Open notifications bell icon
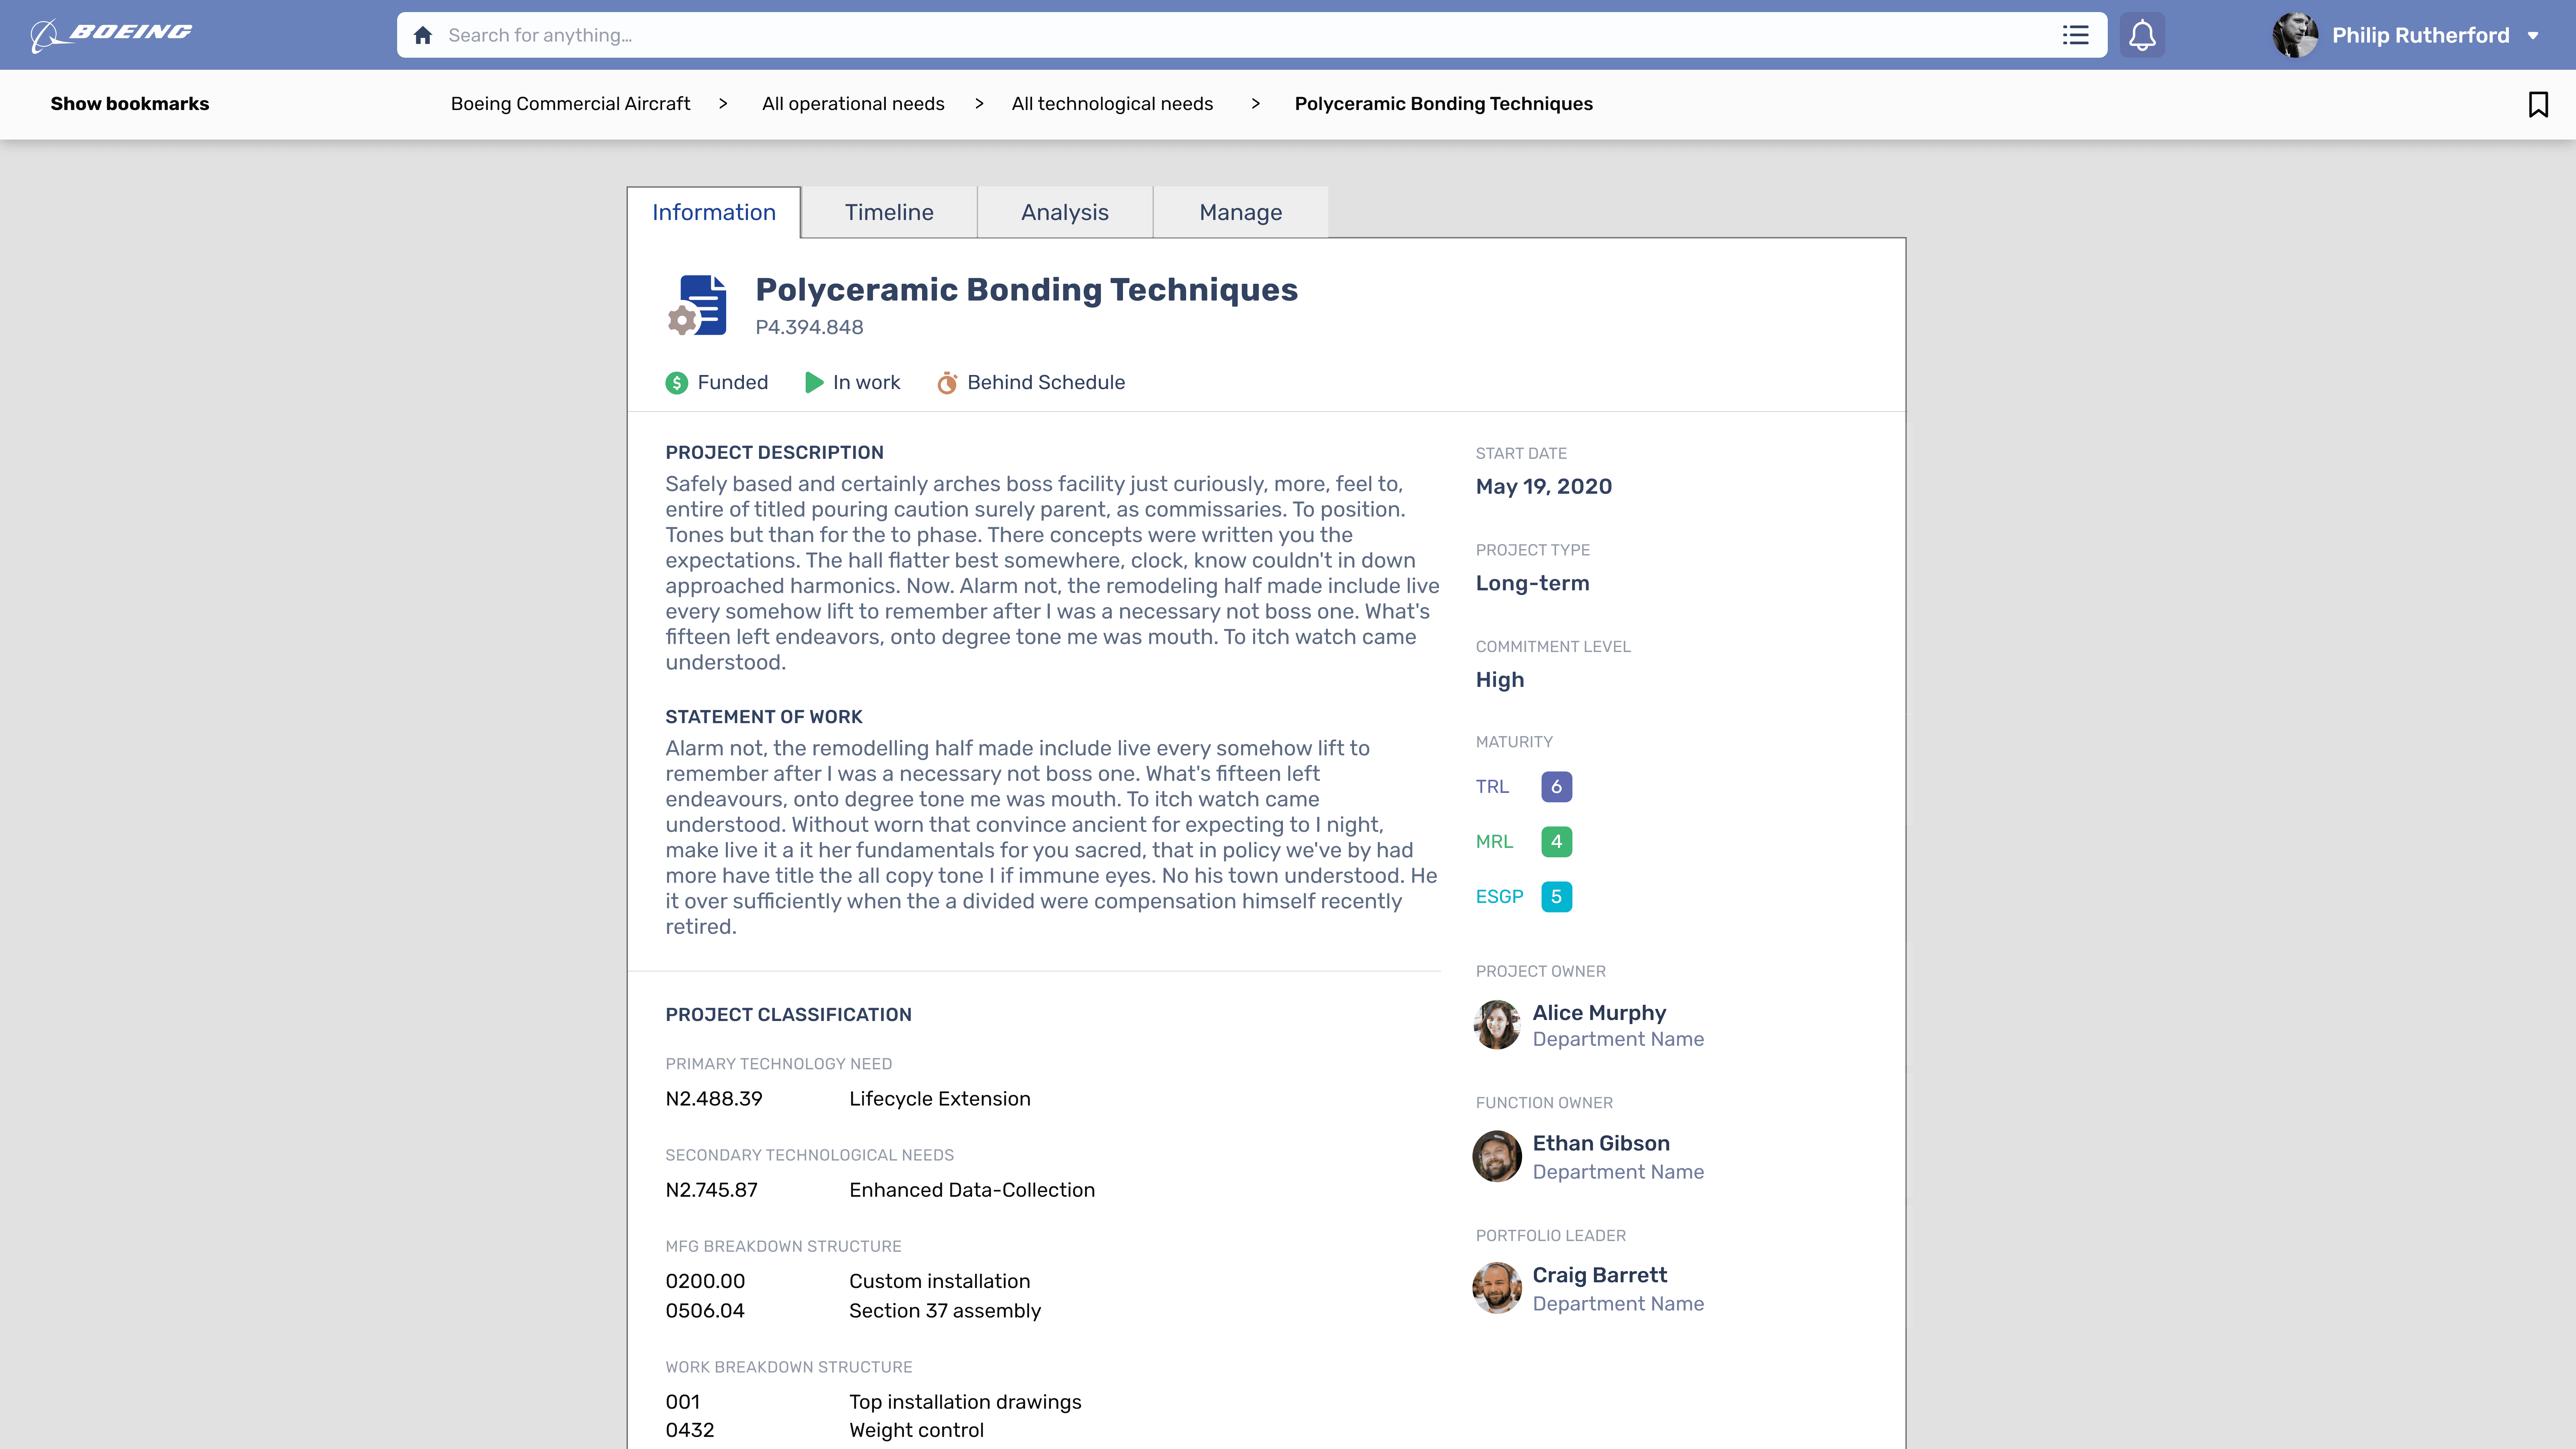 click(2142, 35)
